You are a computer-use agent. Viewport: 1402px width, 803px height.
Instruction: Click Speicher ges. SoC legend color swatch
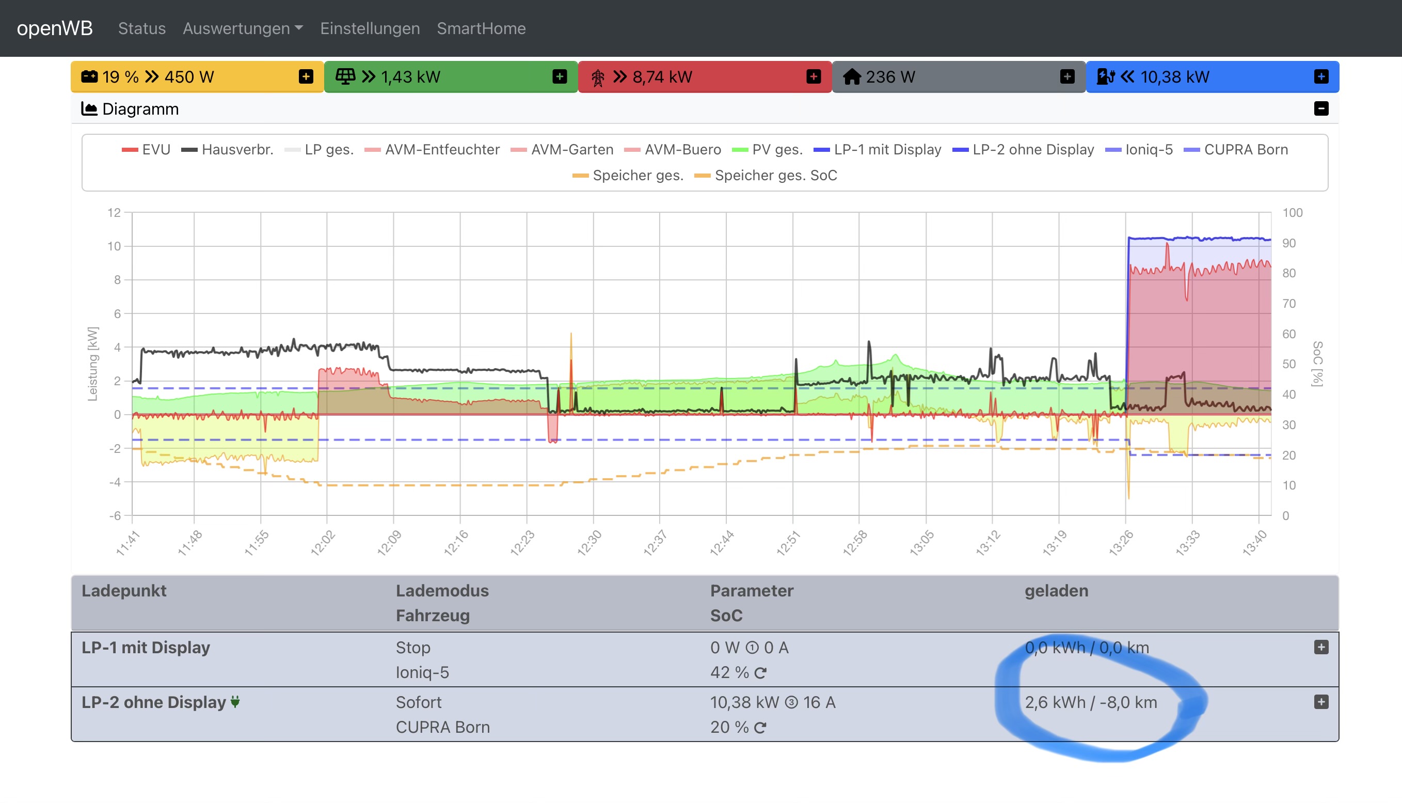pyautogui.click(x=703, y=176)
